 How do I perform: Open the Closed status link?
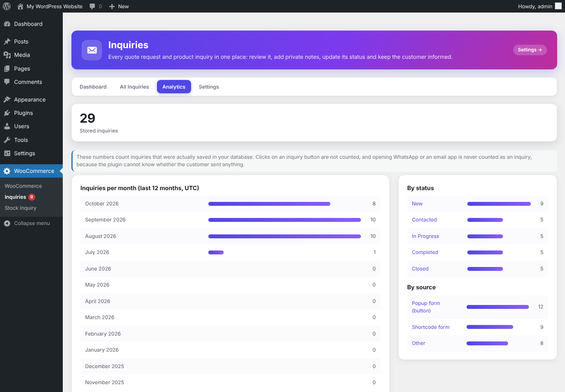coord(420,269)
